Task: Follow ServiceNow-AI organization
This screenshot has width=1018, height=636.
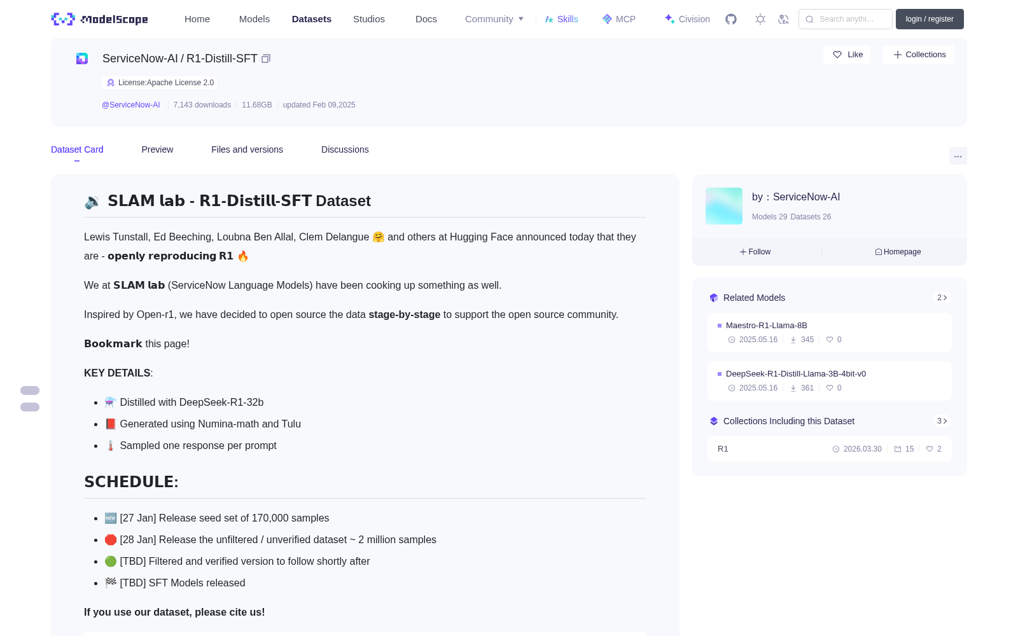Action: point(755,252)
